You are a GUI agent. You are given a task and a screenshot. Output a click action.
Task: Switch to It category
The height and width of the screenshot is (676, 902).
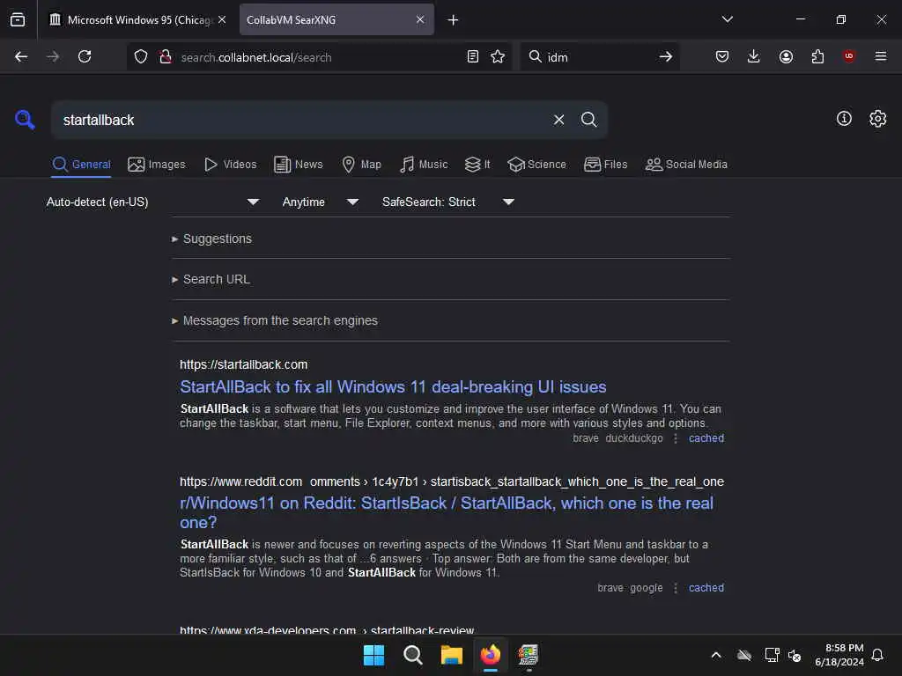coord(477,165)
